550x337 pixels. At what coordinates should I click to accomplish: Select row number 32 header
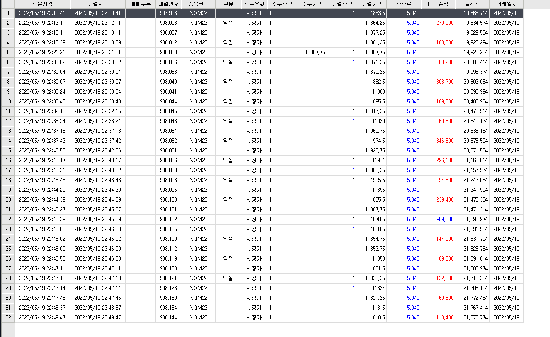pyautogui.click(x=7, y=317)
